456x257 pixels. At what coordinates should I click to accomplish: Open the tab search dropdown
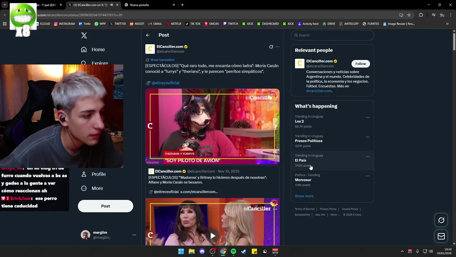[5, 5]
